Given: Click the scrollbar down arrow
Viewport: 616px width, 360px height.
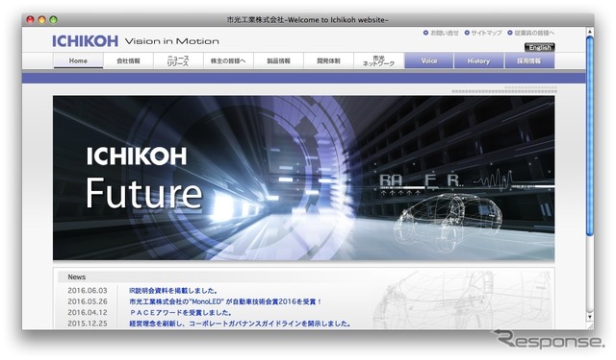Looking at the screenshot, I should pyautogui.click(x=590, y=316).
